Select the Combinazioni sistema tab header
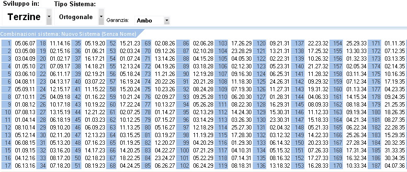The width and height of the screenshot is (407, 172). 68,34
